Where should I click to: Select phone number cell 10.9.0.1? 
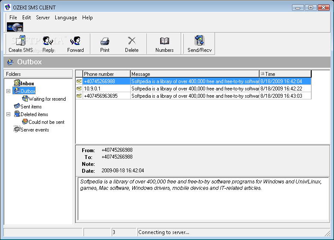point(106,88)
